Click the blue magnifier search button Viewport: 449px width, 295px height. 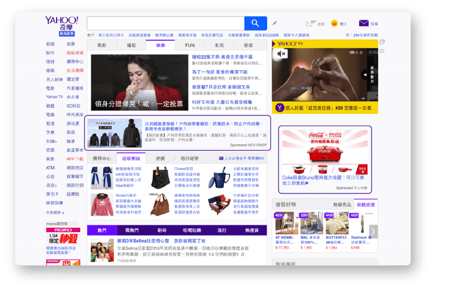(255, 23)
